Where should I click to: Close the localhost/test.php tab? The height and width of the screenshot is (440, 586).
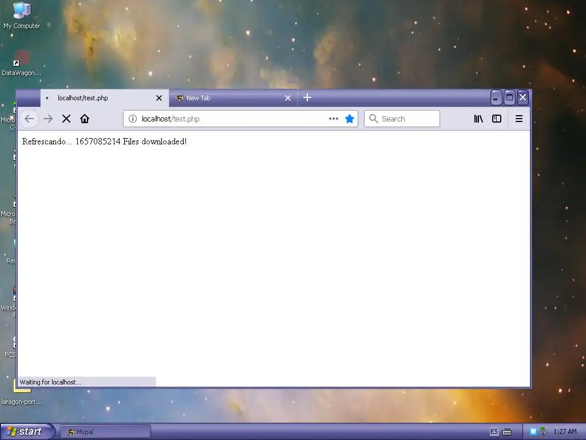159,98
